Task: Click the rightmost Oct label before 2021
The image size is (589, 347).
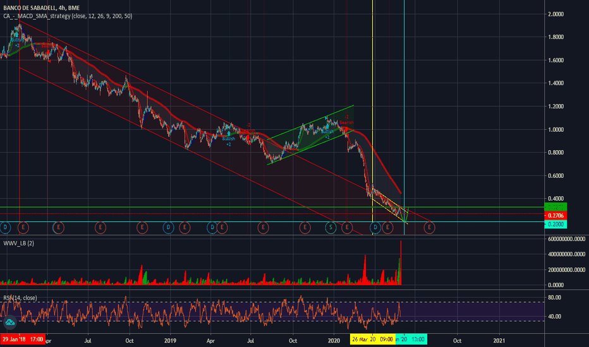Action: pyautogui.click(x=457, y=341)
